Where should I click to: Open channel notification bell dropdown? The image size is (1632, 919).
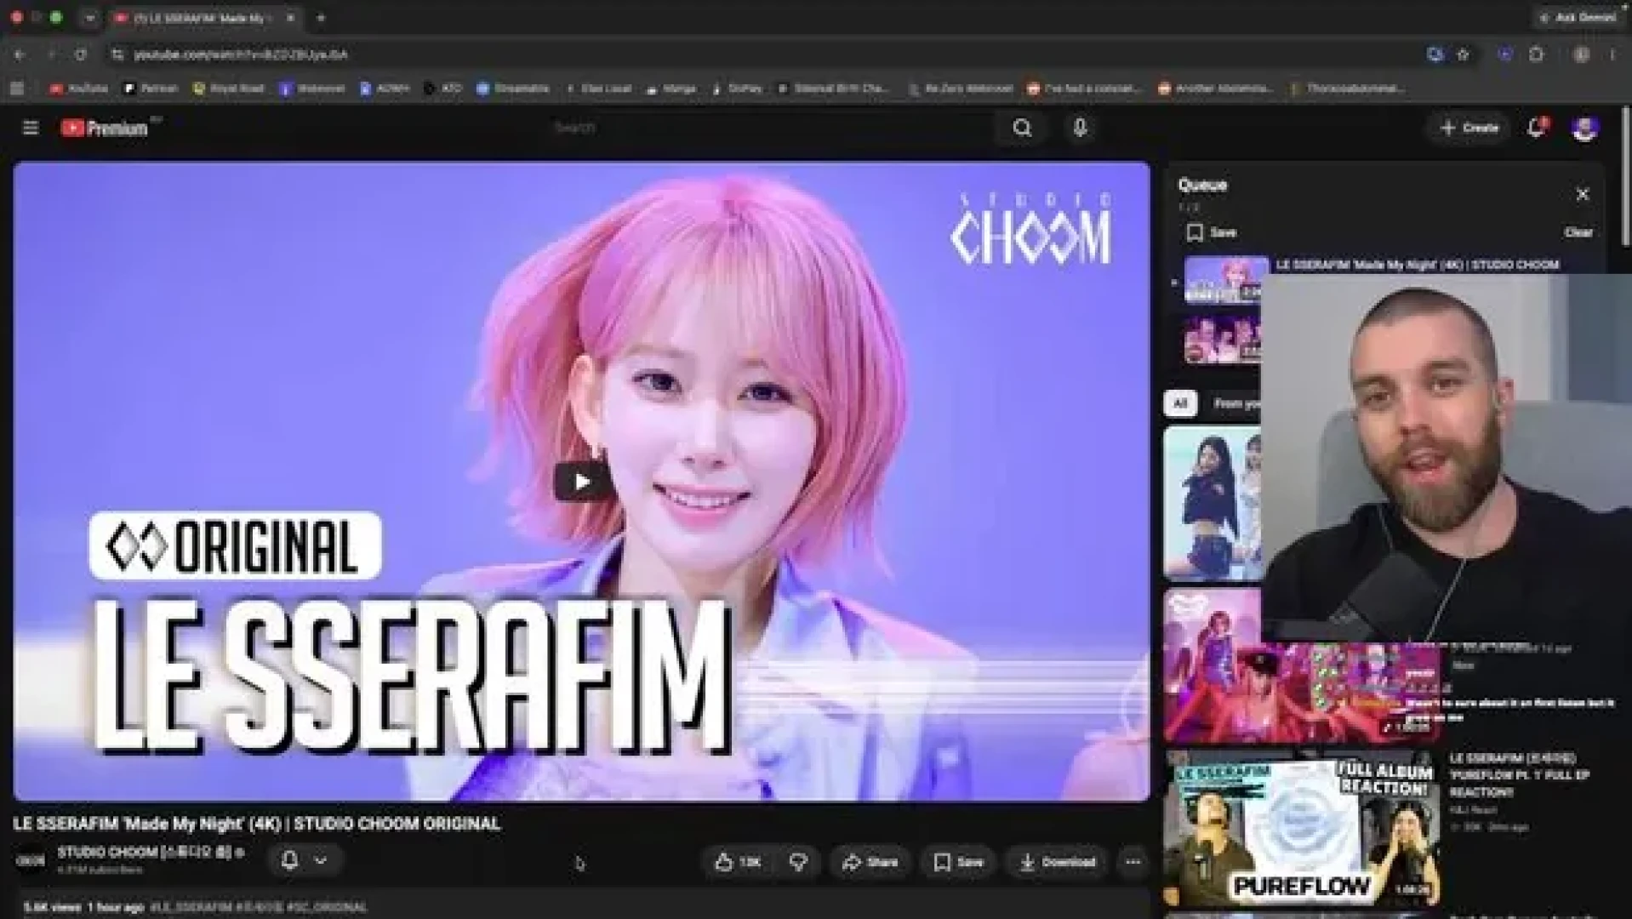pos(305,860)
